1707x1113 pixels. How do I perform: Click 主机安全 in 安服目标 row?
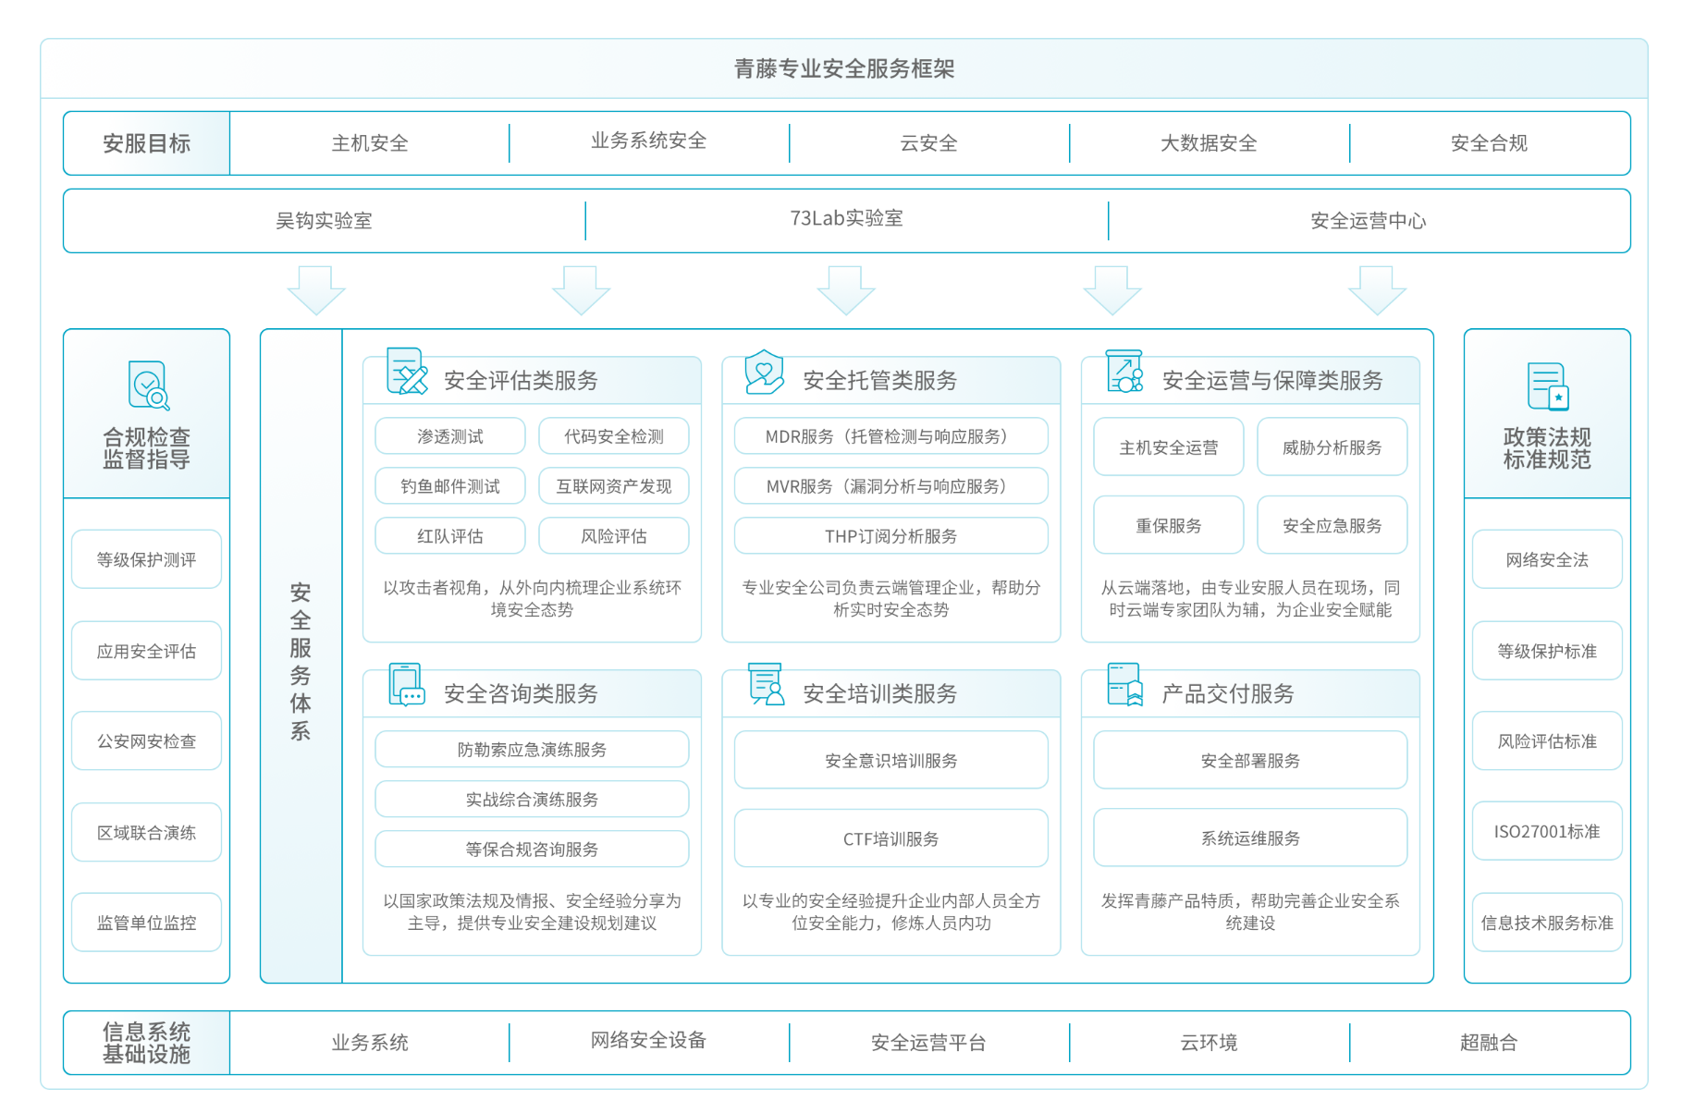tap(370, 143)
